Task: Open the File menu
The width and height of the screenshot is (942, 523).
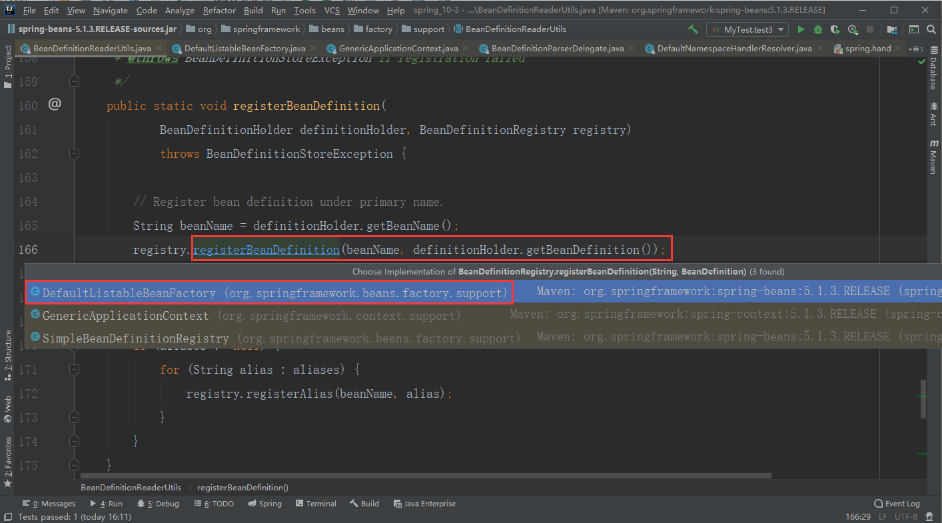Action: (29, 10)
